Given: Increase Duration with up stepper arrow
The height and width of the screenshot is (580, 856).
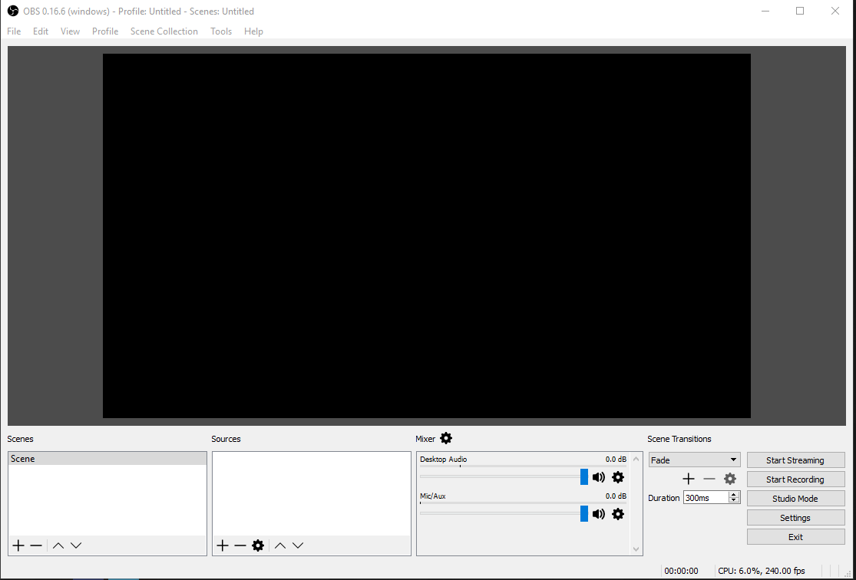Looking at the screenshot, I should [734, 494].
